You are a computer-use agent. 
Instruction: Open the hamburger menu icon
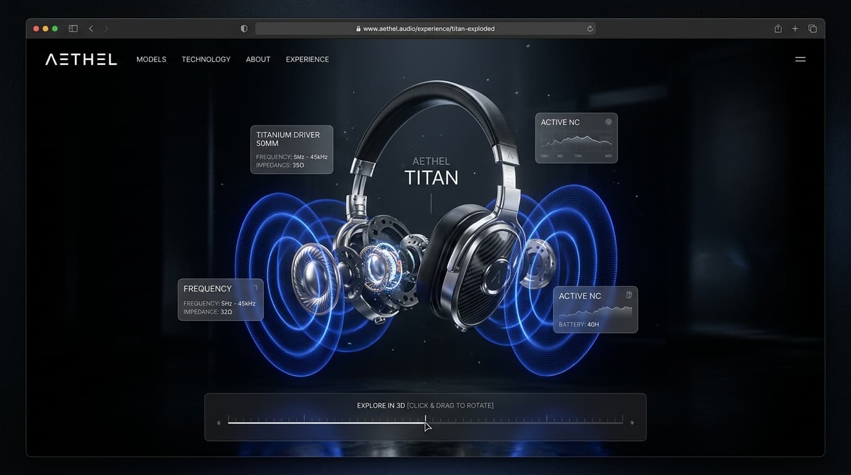(x=800, y=59)
